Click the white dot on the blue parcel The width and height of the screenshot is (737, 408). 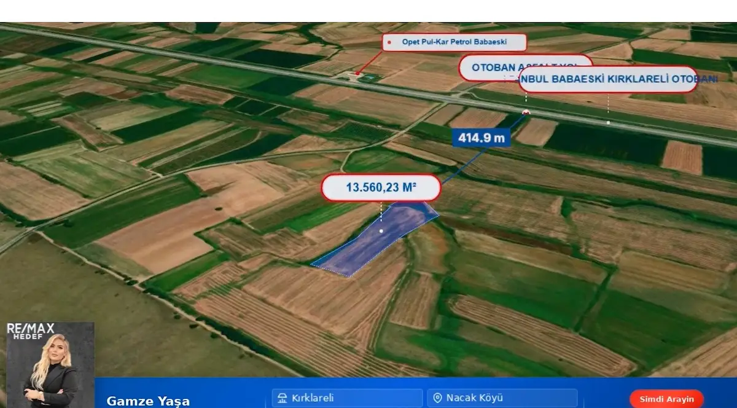[x=381, y=231]
